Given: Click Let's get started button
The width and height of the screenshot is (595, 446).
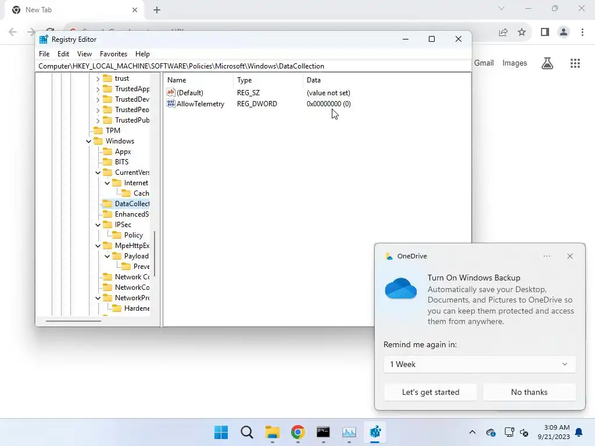Looking at the screenshot, I should [x=431, y=392].
